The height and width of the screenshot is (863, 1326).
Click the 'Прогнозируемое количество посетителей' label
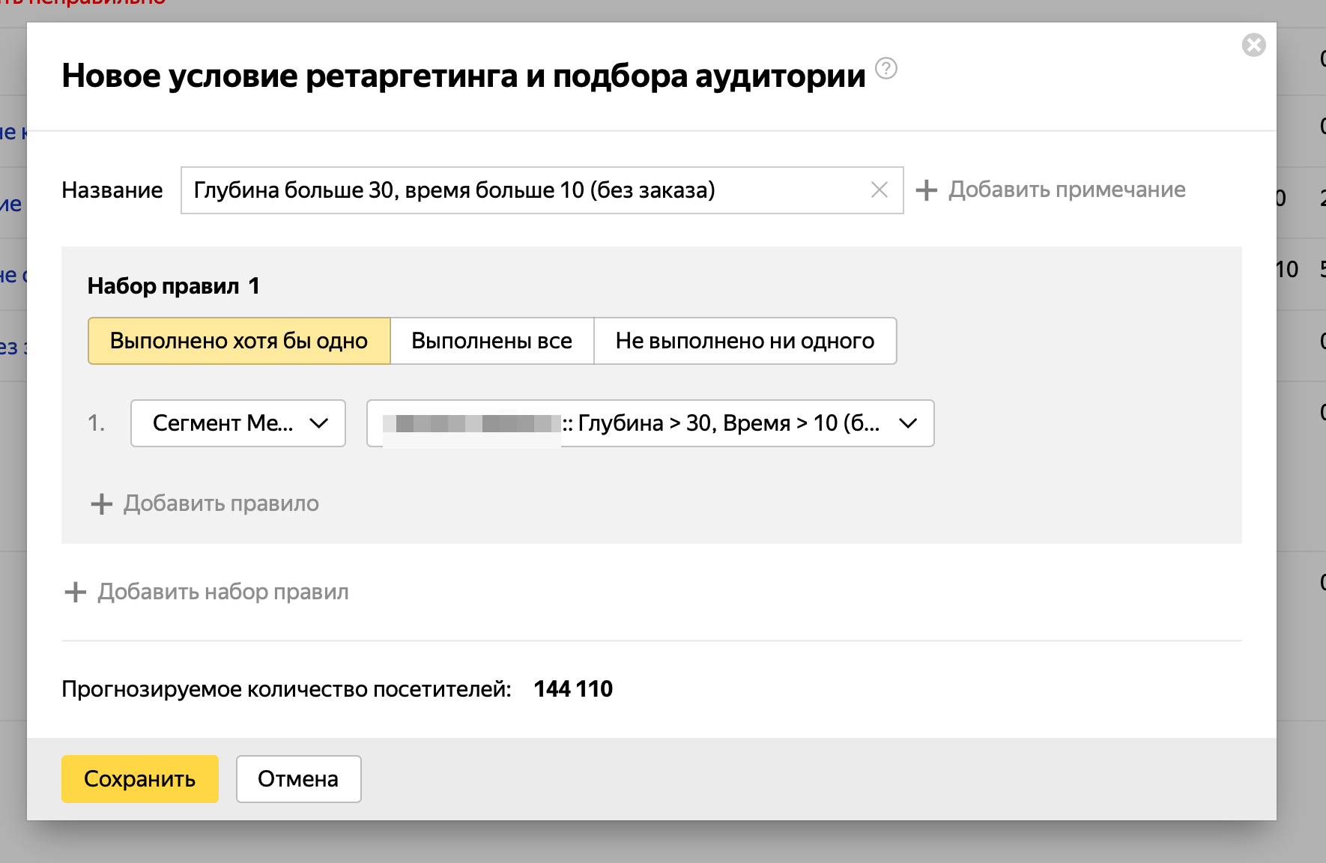pyautogui.click(x=286, y=689)
